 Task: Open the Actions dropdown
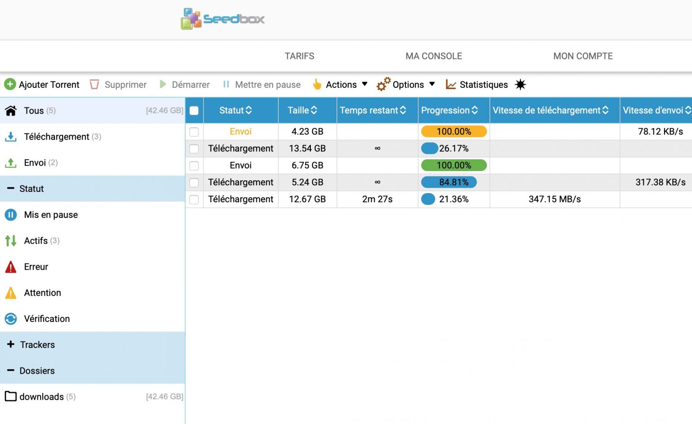coord(341,84)
